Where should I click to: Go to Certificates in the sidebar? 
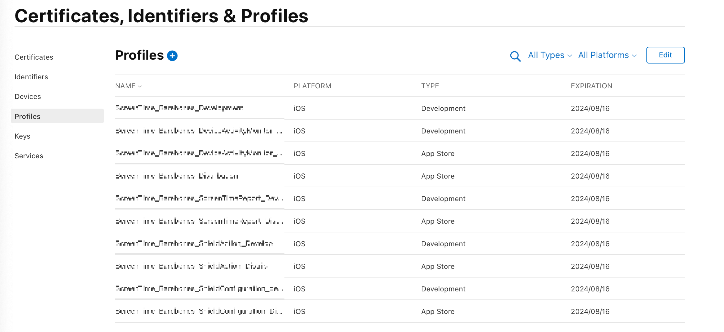click(34, 57)
